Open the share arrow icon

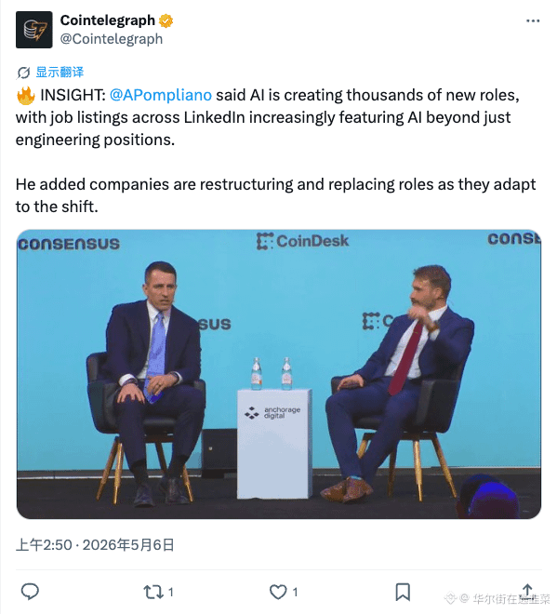527,591
